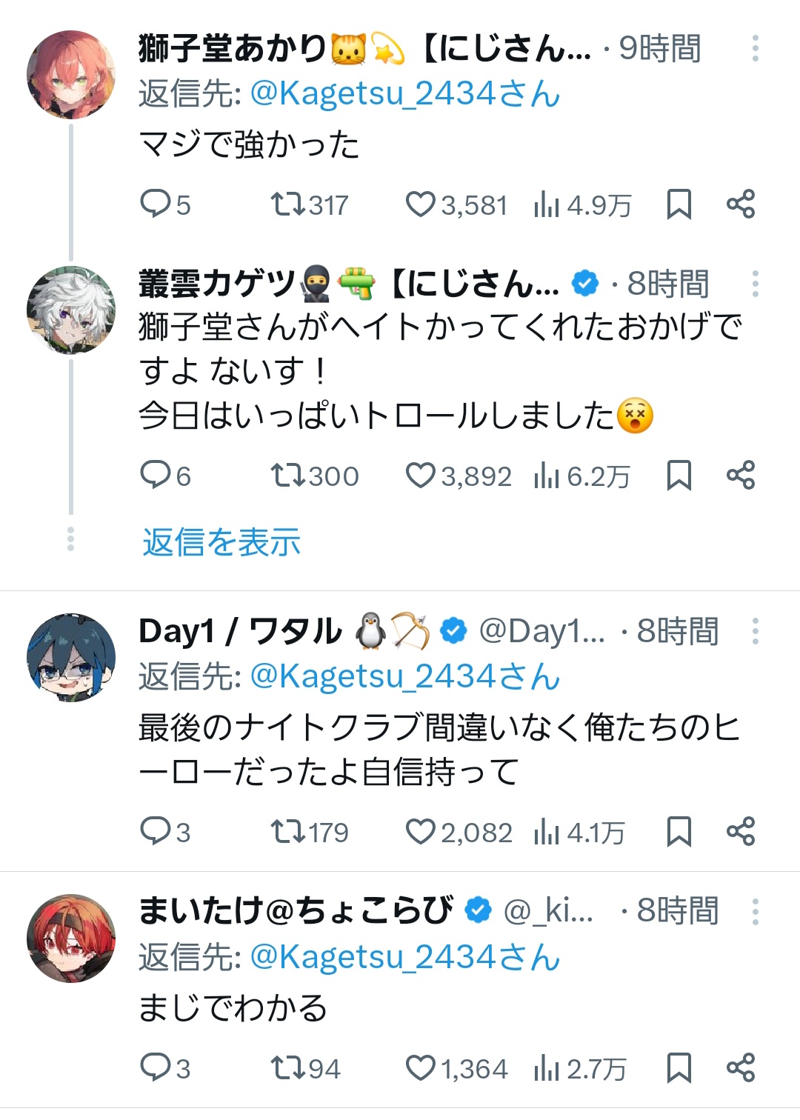Reply to 獅子堂あかり's マジで強かった tweet
Viewport: 800px width, 1120px height.
pyautogui.click(x=156, y=204)
